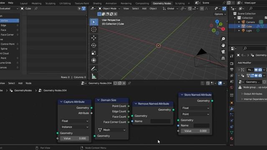This screenshot has height=150, width=267.
Task: Open the Material properties tab icon
Action: click(232, 138)
